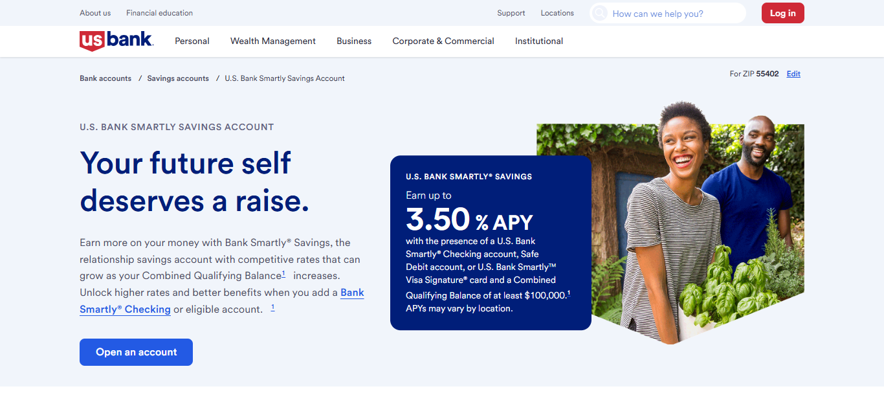
Task: Open the Wealth Management menu
Action: (273, 41)
